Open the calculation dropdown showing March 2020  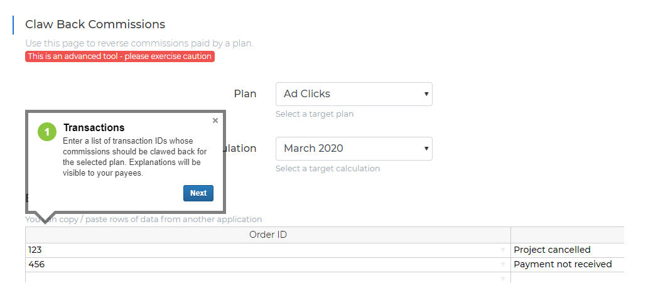click(x=354, y=149)
